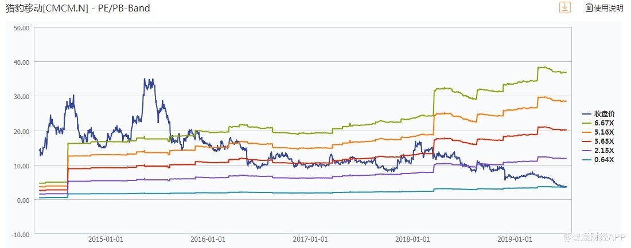Click the 0.00 y-axis value label
This screenshot has height=248, width=631.
23,200
